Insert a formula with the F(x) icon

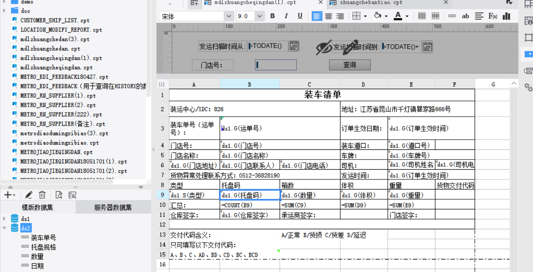[493, 16]
